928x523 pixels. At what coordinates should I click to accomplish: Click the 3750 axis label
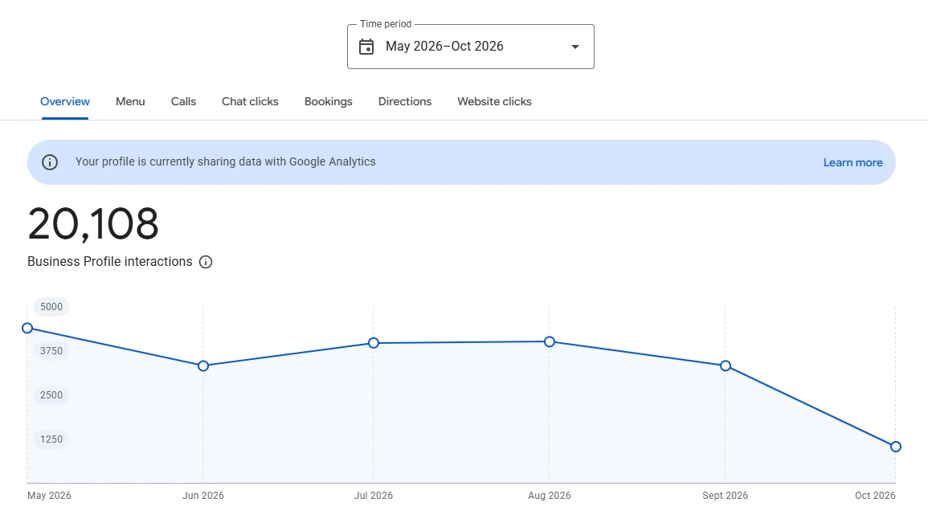point(51,351)
